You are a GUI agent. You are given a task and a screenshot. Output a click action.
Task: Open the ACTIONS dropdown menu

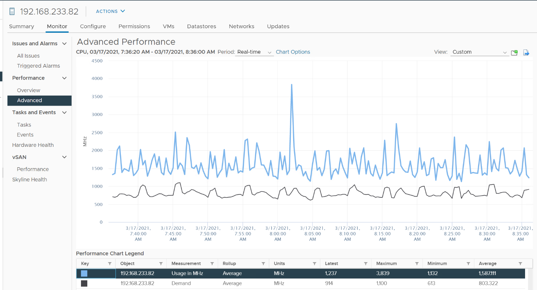click(110, 11)
